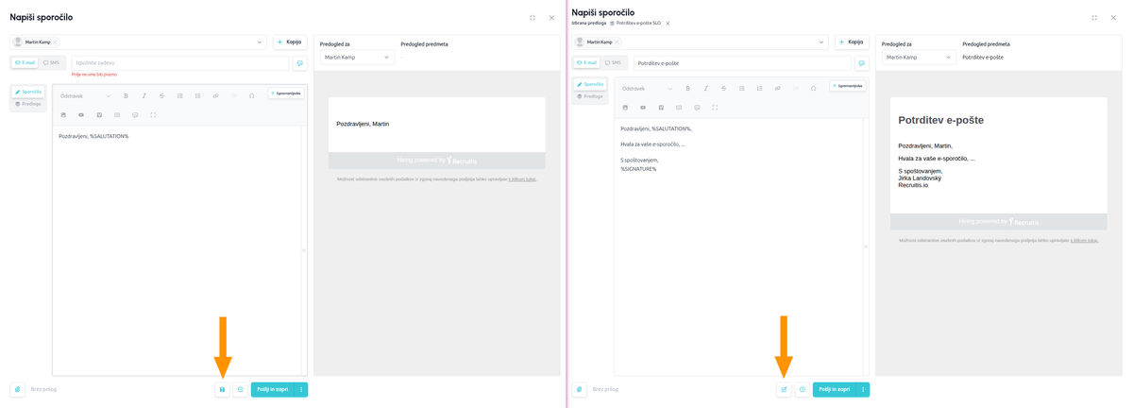Select Predloga tab in blank-subject window
The image size is (1133, 408).
tap(29, 104)
